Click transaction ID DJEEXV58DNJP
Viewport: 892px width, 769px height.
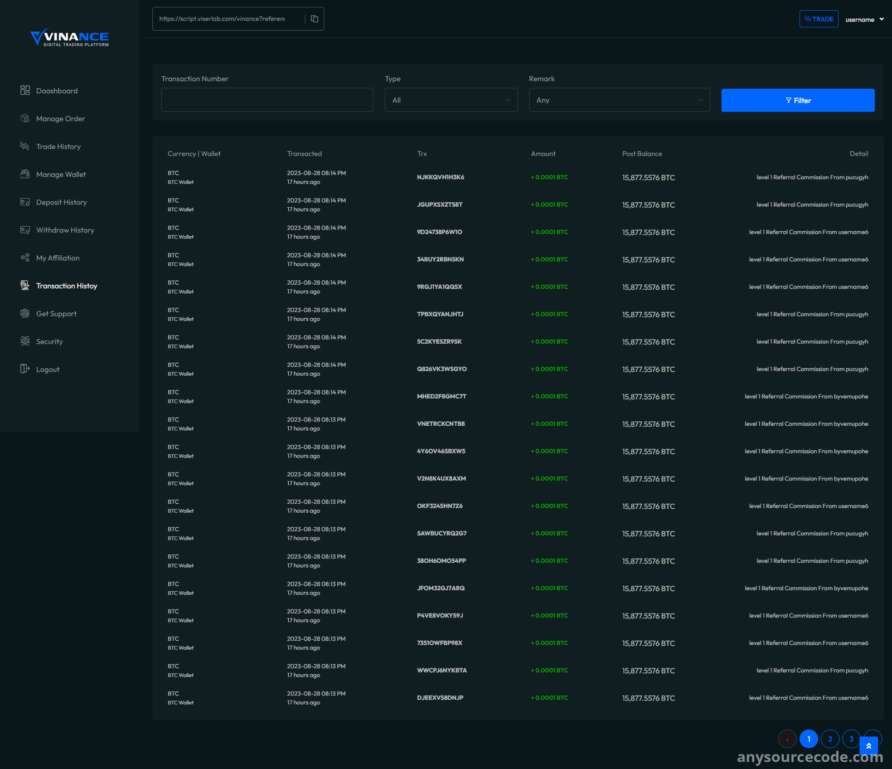pyautogui.click(x=440, y=698)
